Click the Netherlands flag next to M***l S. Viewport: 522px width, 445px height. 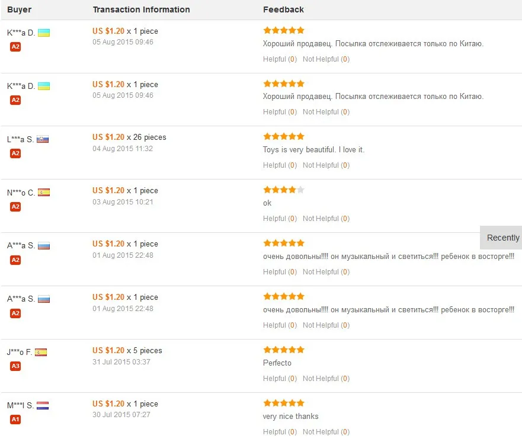click(x=43, y=405)
